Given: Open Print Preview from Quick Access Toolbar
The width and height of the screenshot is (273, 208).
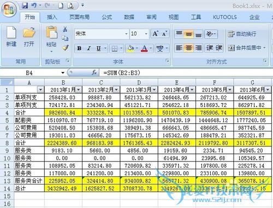Looking at the screenshot, I should click(70, 5).
